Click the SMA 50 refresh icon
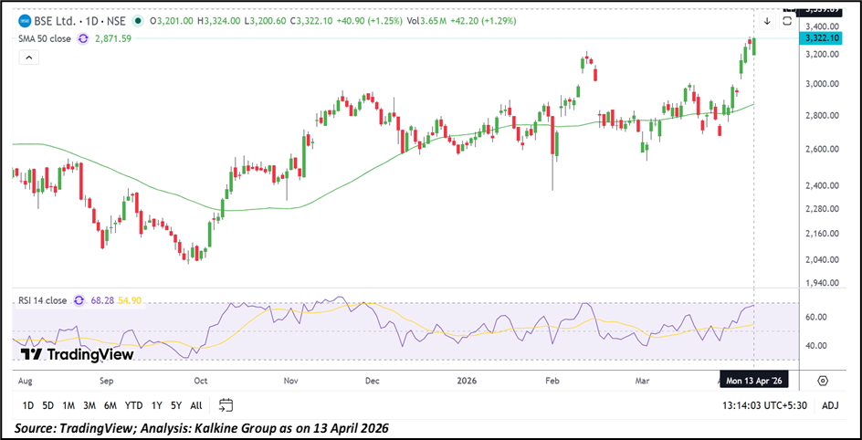862x440 pixels. point(83,38)
